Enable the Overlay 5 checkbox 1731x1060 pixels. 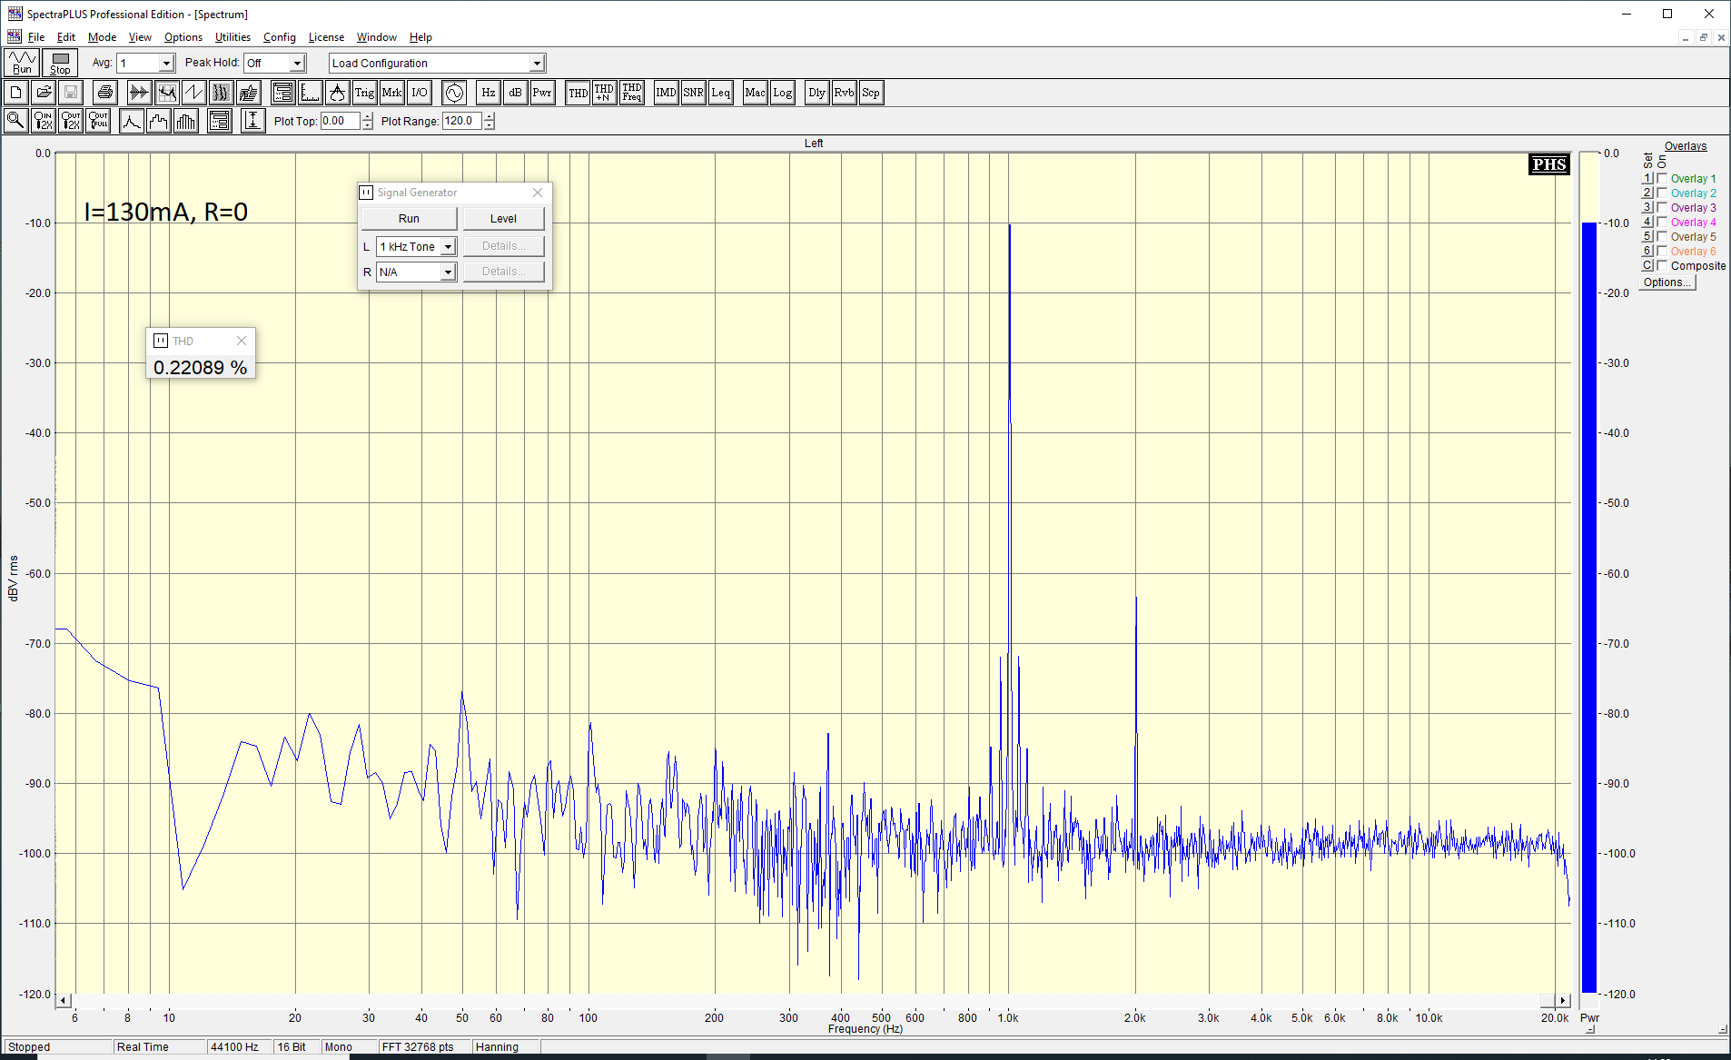coord(1662,237)
